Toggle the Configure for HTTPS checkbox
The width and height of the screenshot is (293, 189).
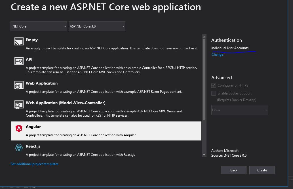click(x=213, y=85)
